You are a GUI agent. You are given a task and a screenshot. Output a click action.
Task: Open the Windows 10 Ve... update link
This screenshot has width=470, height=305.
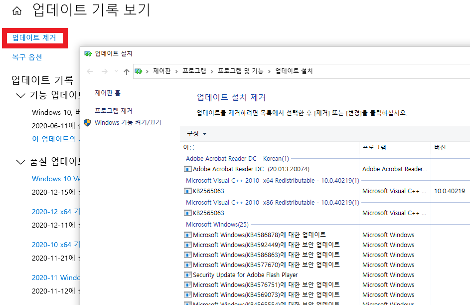(56, 179)
